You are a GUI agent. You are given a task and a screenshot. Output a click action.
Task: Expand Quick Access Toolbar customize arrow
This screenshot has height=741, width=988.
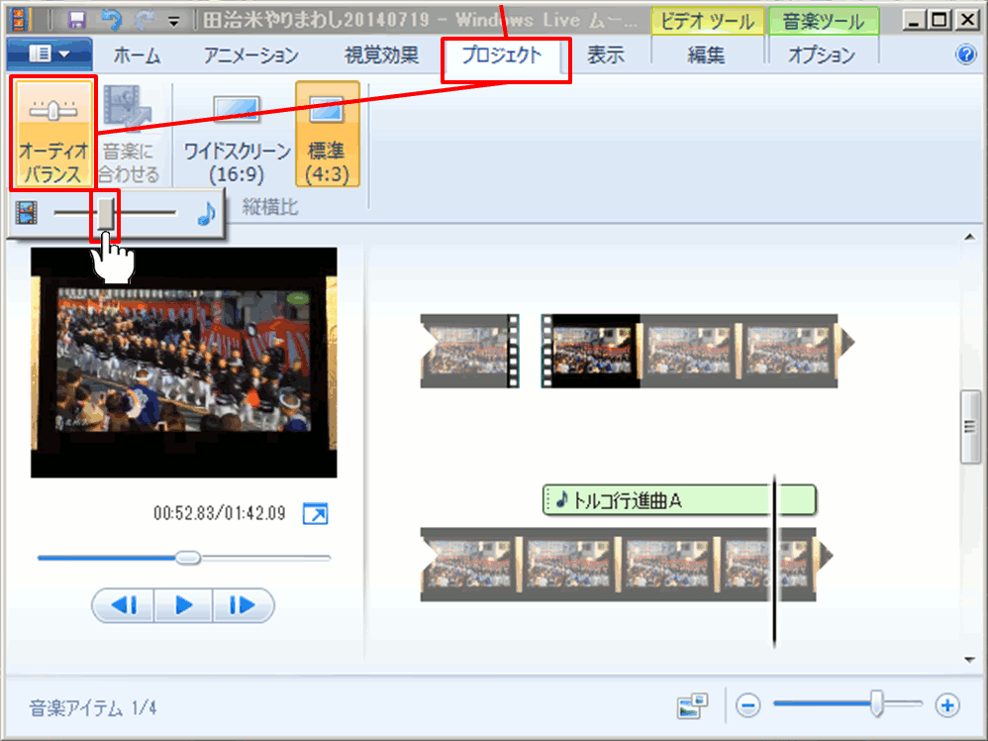[174, 20]
